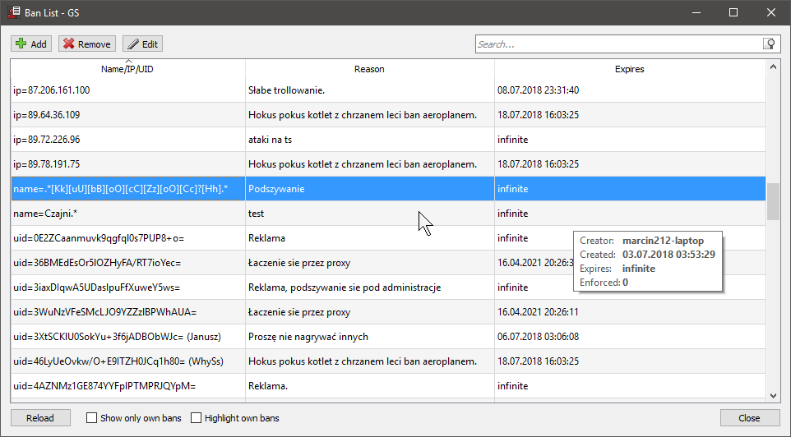Click scrollbar up arrow
This screenshot has width=791, height=437.
point(773,67)
